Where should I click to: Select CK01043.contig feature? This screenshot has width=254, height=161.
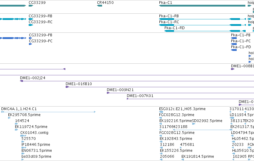23,136
